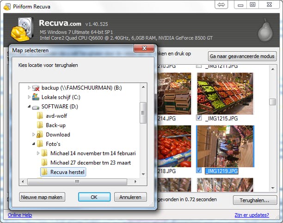Click the _IMG1215.JPG file name
The width and height of the screenshot is (283, 223).
(221, 119)
